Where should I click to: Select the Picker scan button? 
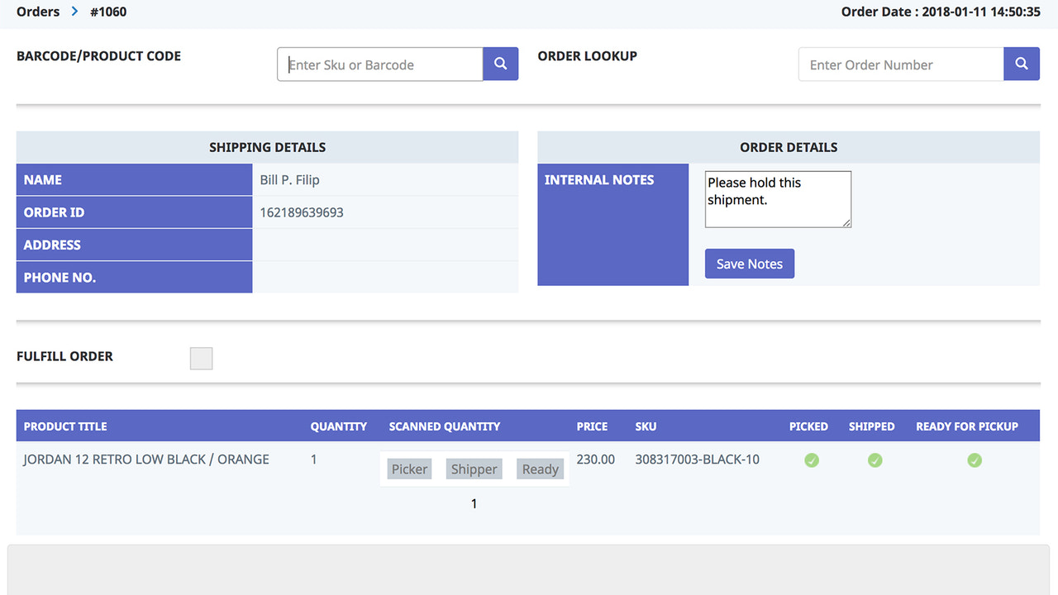pyautogui.click(x=409, y=469)
